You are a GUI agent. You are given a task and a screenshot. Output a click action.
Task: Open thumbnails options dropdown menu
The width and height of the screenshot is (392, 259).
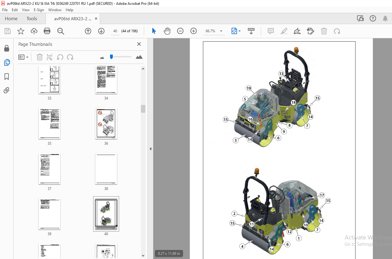coord(23,57)
